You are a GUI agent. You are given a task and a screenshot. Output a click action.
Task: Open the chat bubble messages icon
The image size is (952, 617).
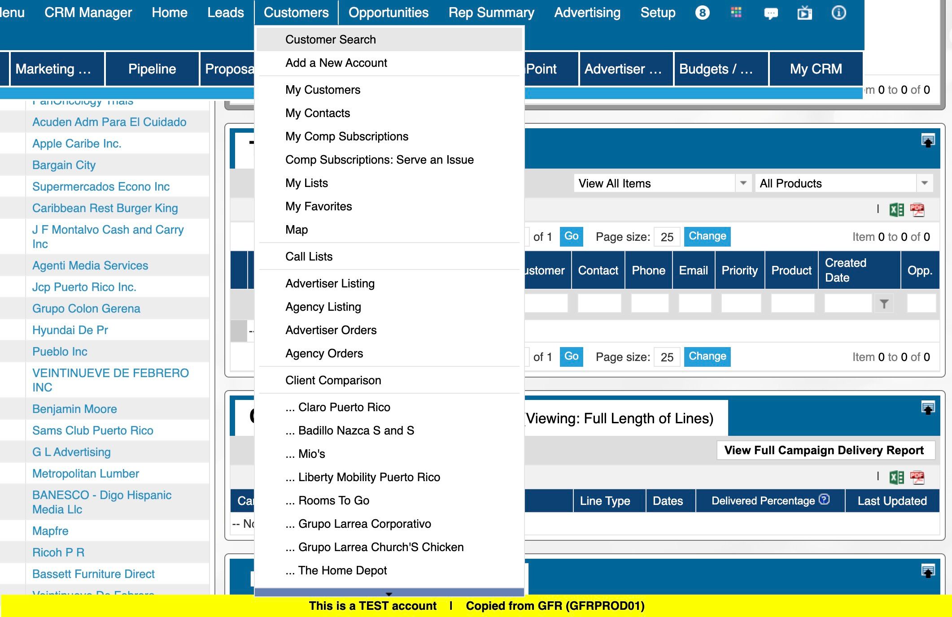point(770,13)
